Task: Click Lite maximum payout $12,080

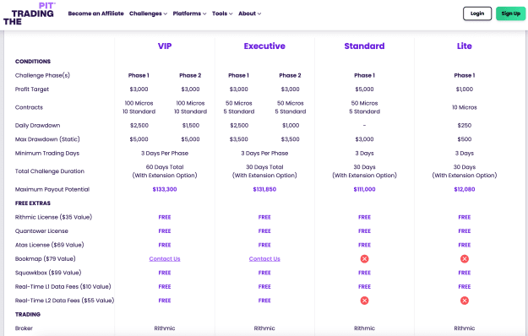Action: tap(465, 189)
